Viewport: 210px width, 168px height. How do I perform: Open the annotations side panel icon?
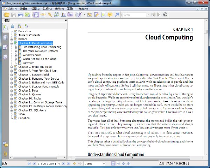tap(5, 47)
